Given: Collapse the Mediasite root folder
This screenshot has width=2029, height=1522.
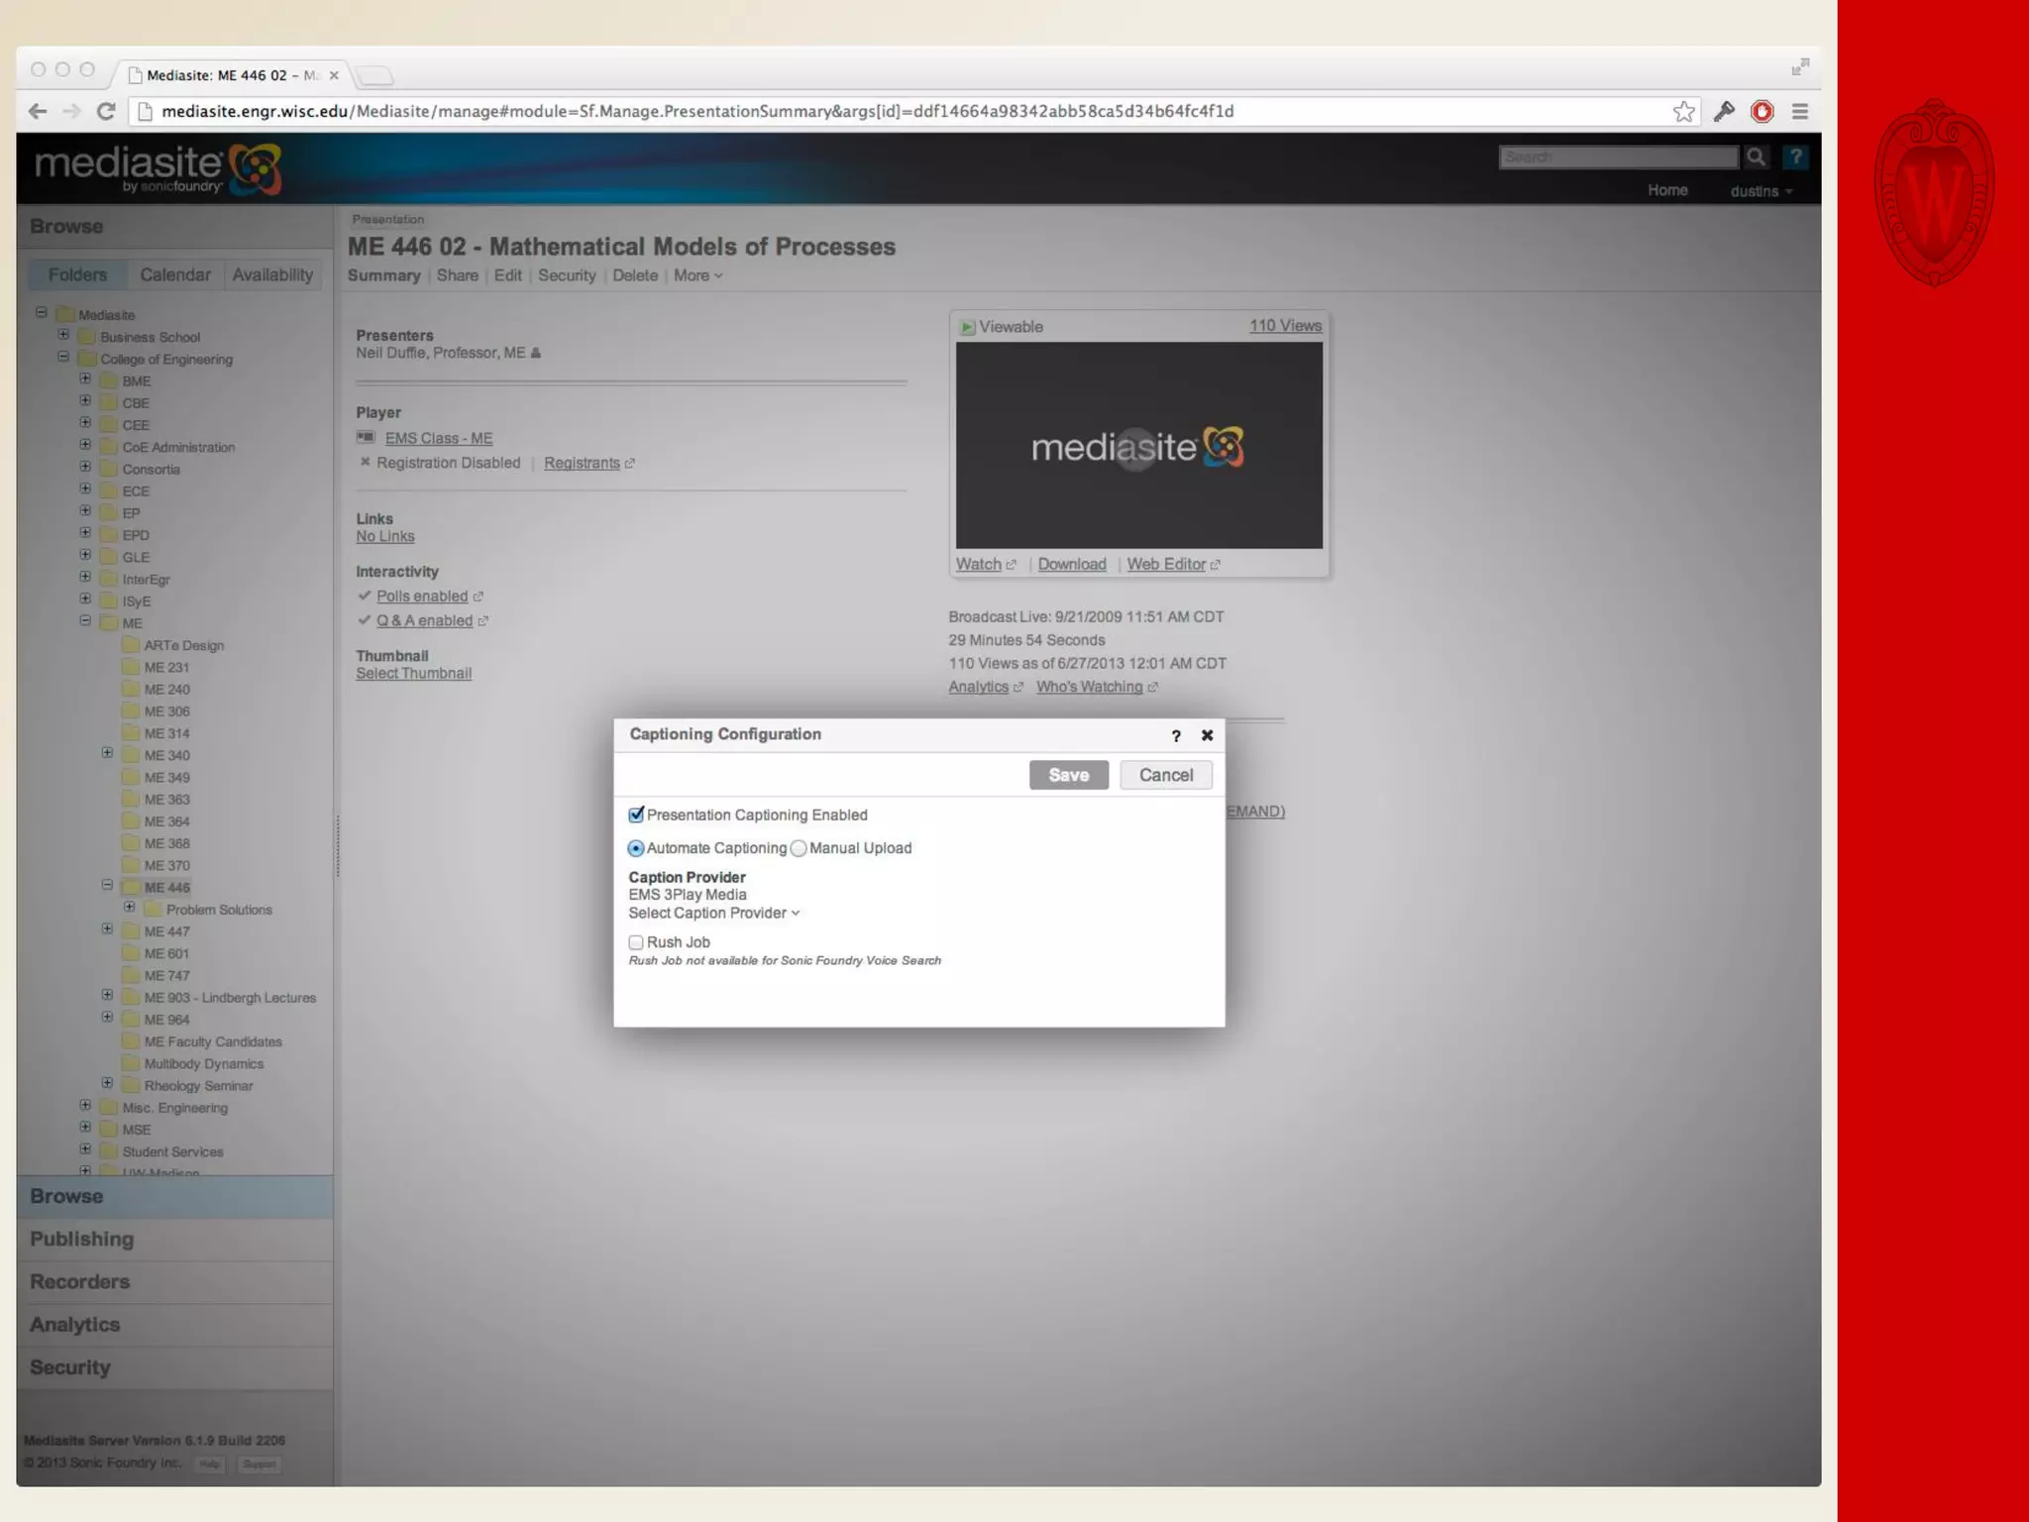Looking at the screenshot, I should pyautogui.click(x=42, y=313).
